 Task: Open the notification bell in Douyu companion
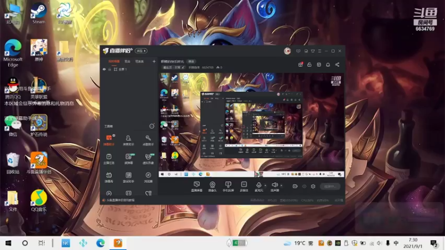[328, 64]
